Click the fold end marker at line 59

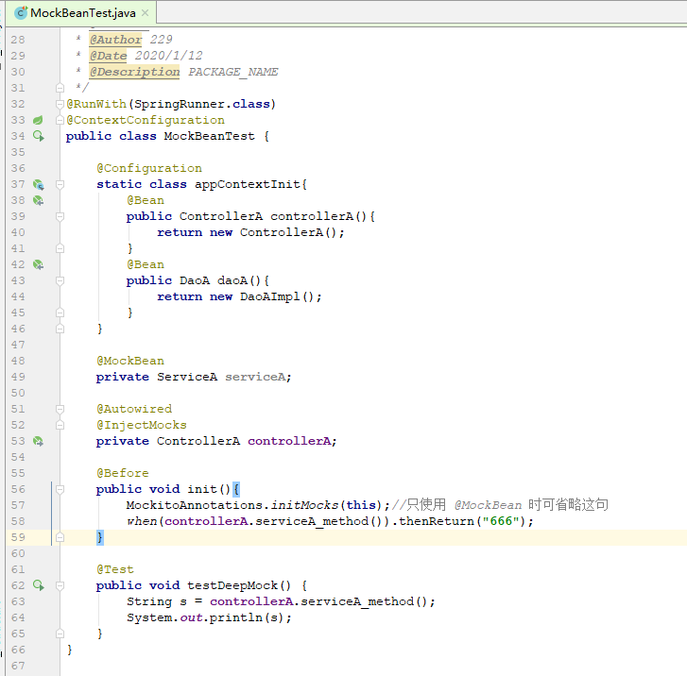pos(60,537)
